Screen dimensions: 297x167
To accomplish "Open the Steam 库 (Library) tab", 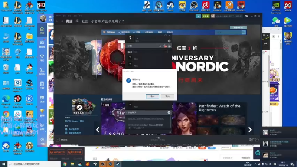I will click(77, 21).
